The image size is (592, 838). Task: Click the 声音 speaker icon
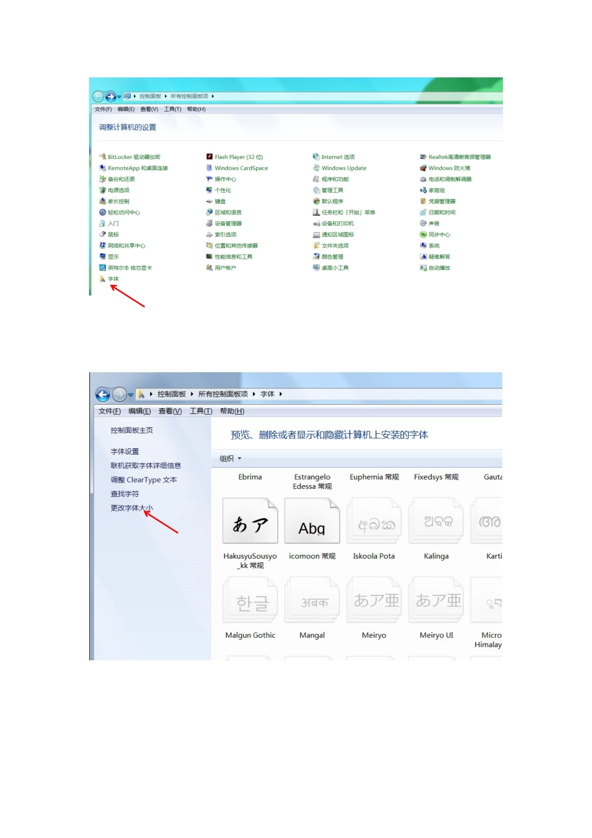[423, 223]
